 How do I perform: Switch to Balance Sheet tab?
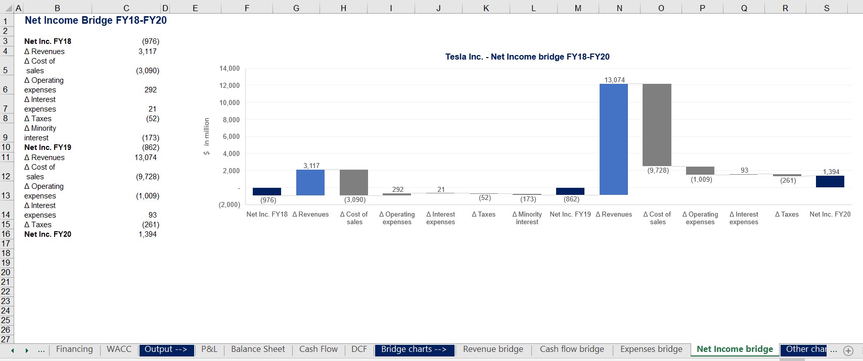(258, 349)
